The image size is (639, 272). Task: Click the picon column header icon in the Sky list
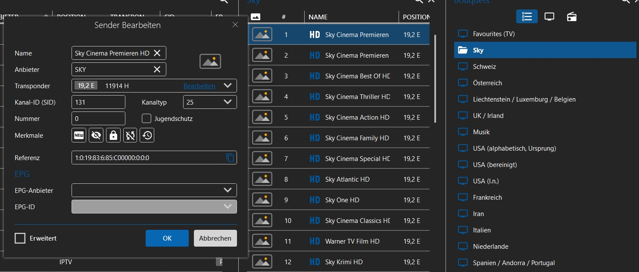256,17
